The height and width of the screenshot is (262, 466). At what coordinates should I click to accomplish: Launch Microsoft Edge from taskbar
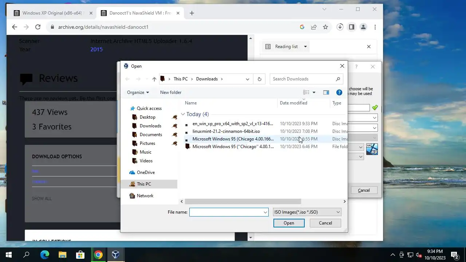(44, 255)
